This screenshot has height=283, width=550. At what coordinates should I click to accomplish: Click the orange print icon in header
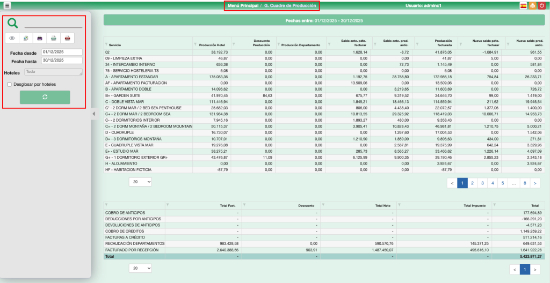[532, 5]
